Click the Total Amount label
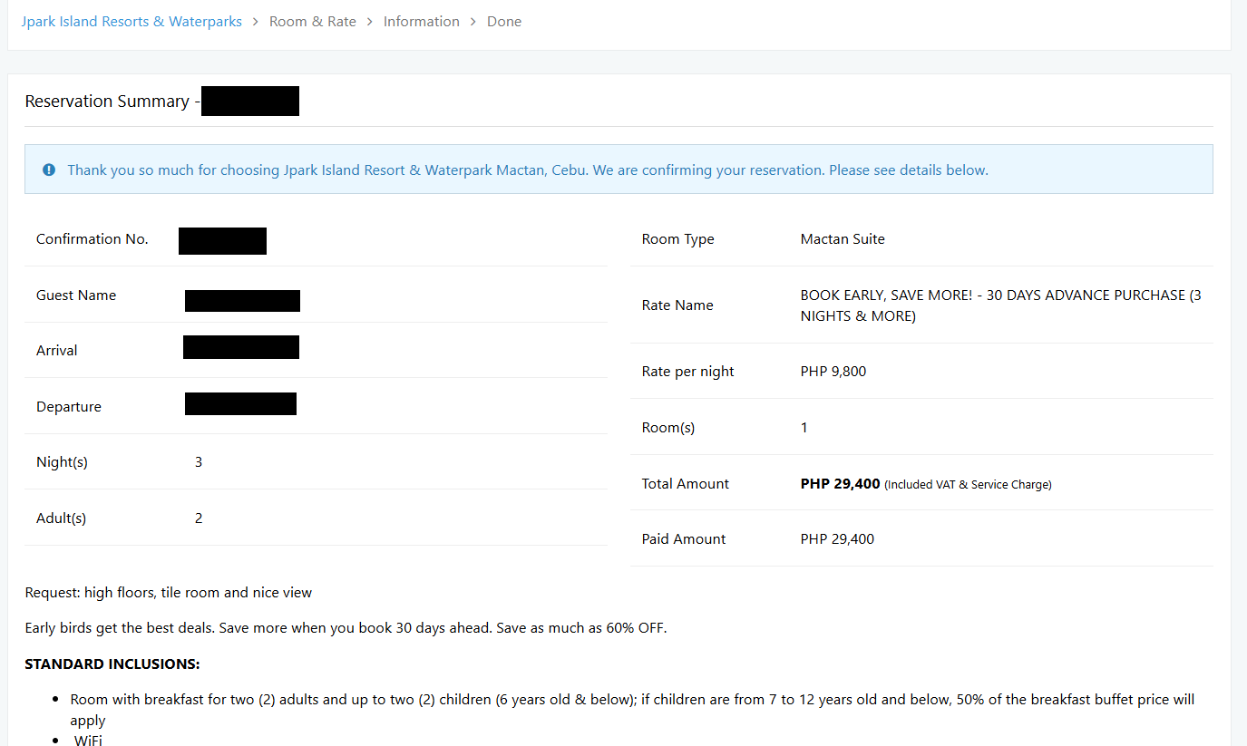The width and height of the screenshot is (1247, 746). 686,484
